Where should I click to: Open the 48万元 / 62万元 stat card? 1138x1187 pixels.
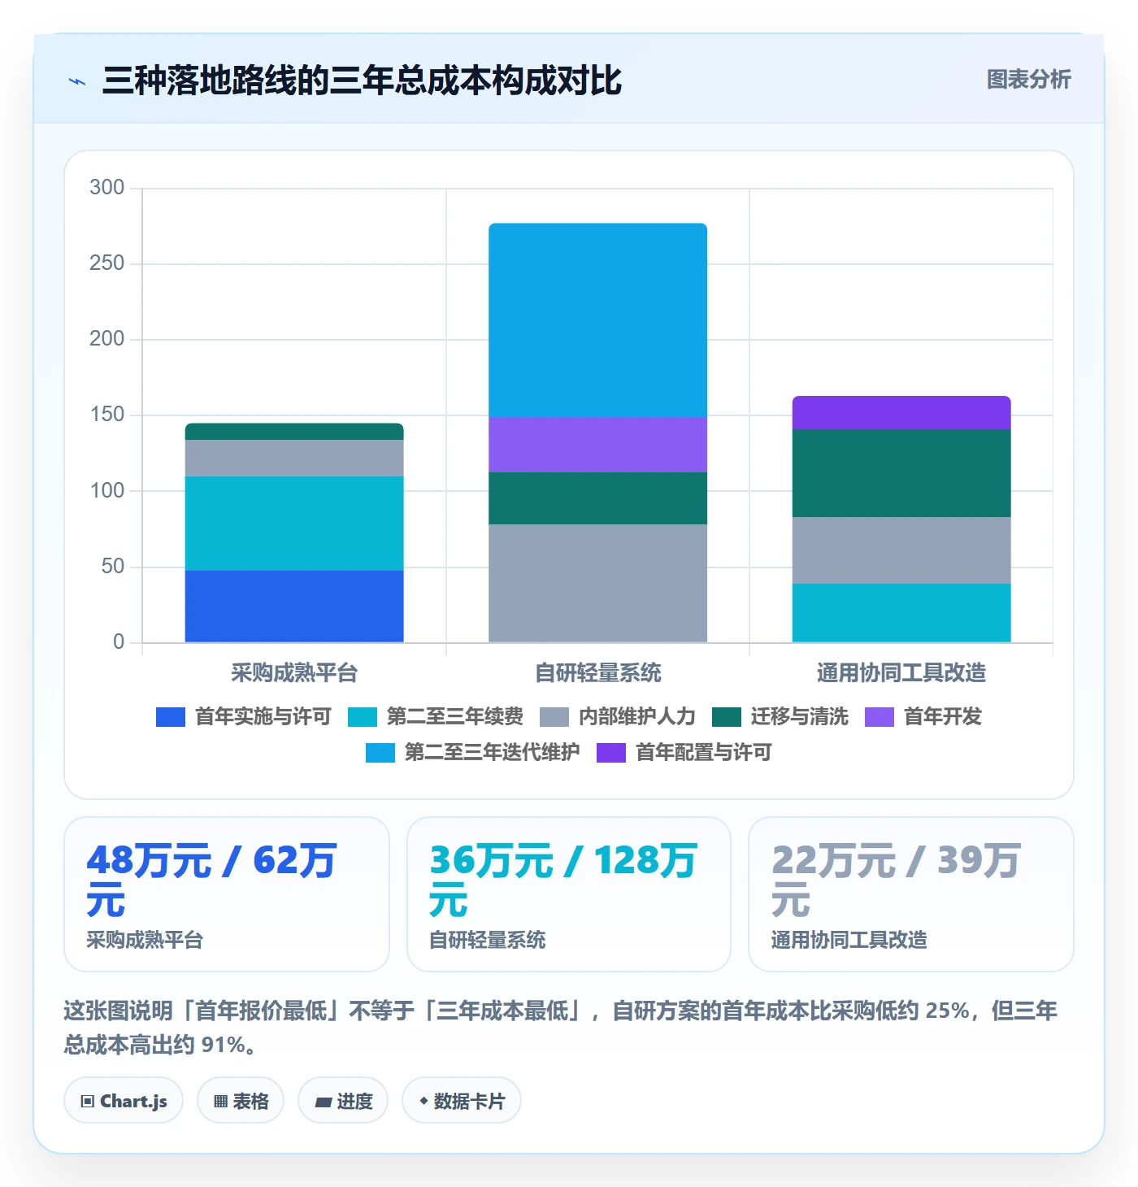[227, 894]
